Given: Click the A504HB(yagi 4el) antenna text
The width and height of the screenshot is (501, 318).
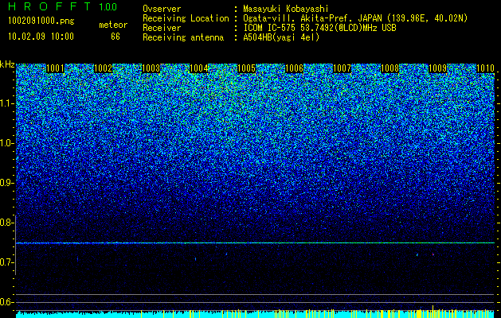Looking at the screenshot, I should (281, 37).
